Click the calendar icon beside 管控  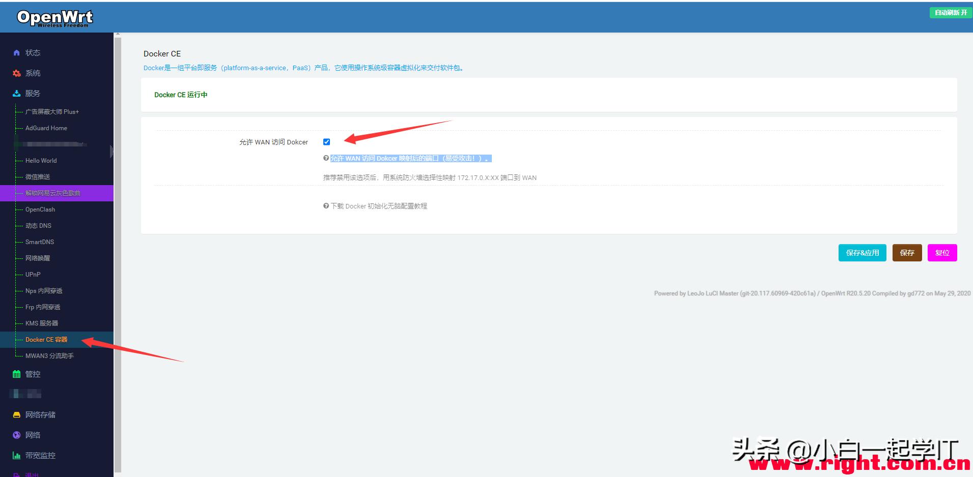17,374
